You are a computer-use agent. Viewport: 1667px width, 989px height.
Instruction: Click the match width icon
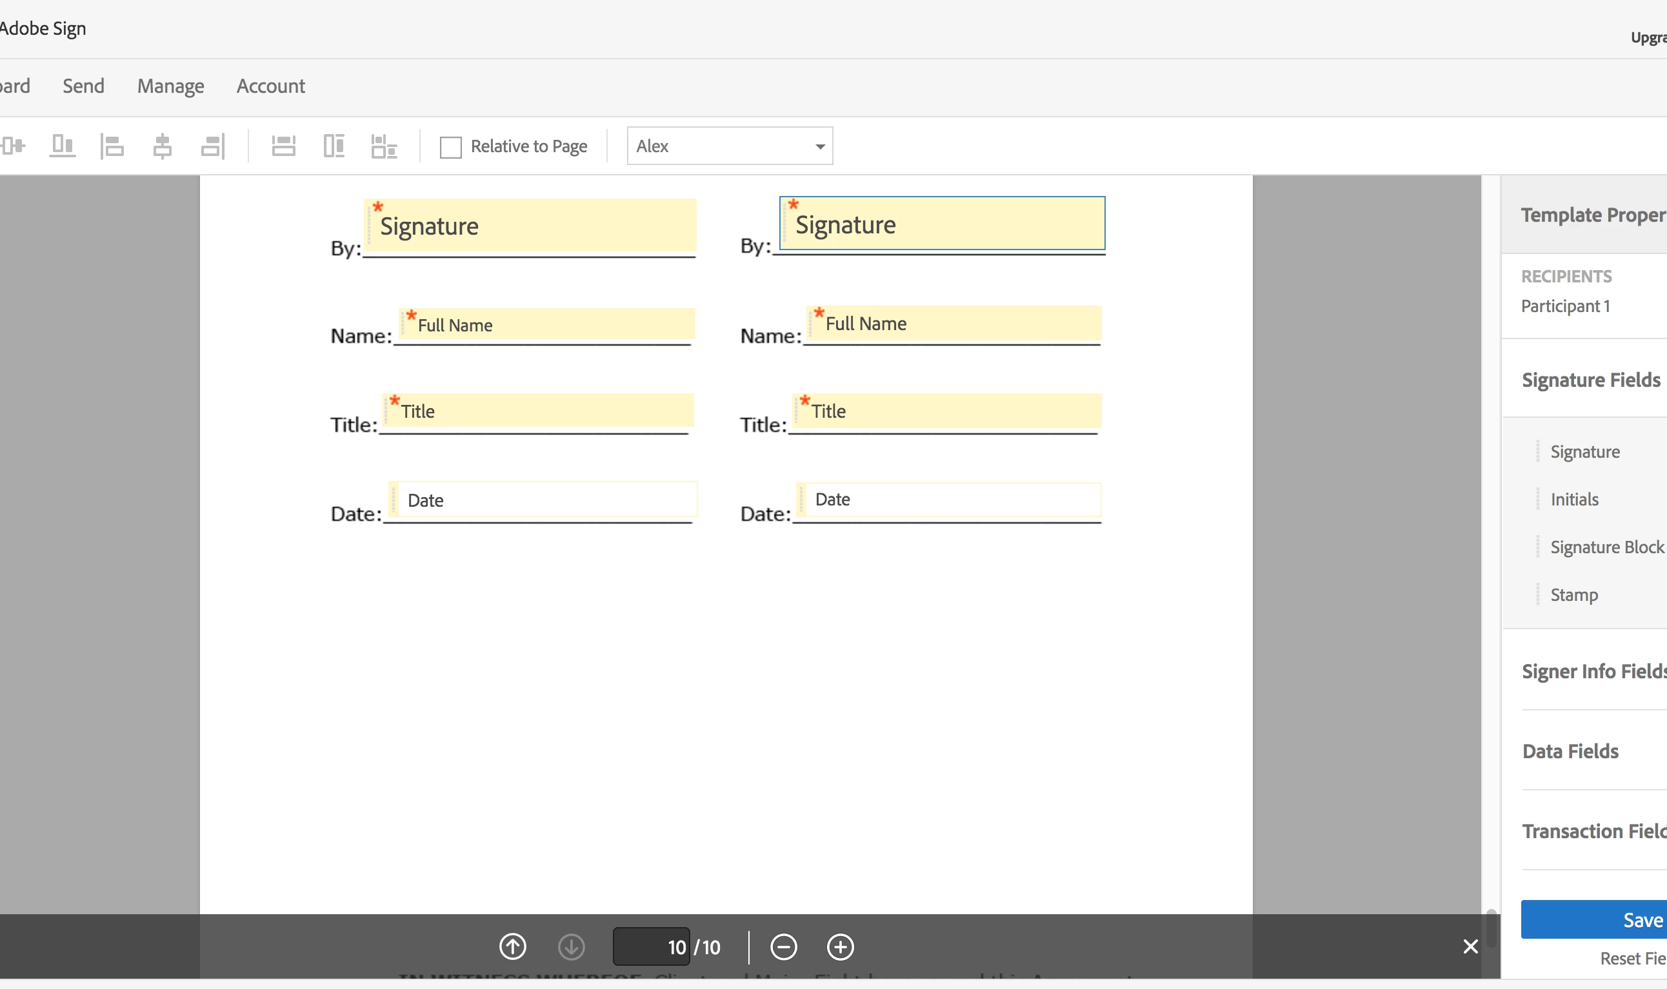283,146
